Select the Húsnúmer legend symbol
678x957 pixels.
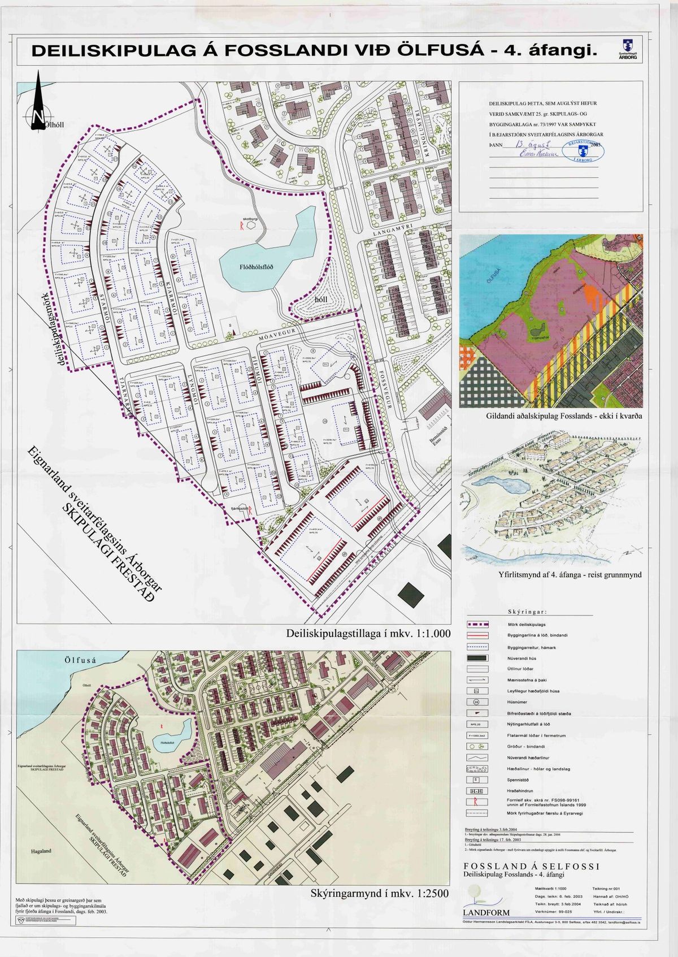pos(476,702)
